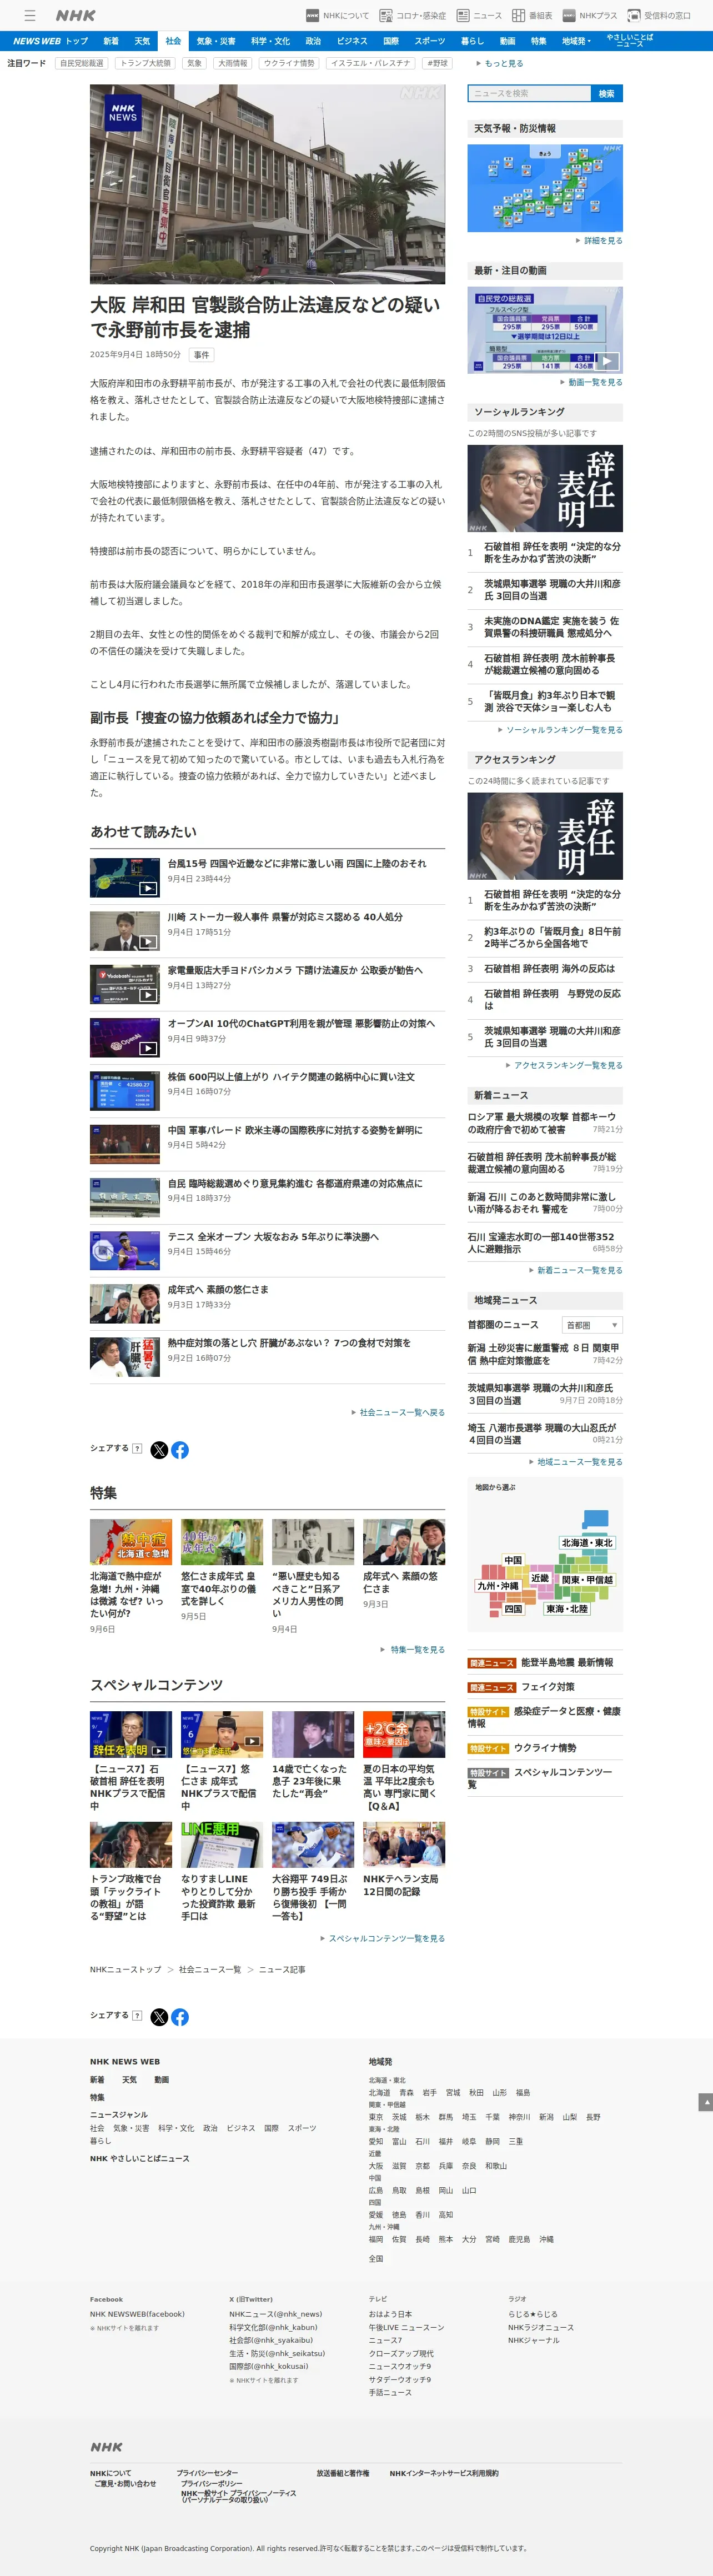Open the 首都圏 region dropdown
The width and height of the screenshot is (713, 2576).
point(592,1325)
